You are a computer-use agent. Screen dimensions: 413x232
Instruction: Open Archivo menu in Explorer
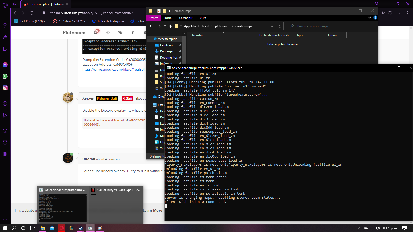click(x=153, y=18)
